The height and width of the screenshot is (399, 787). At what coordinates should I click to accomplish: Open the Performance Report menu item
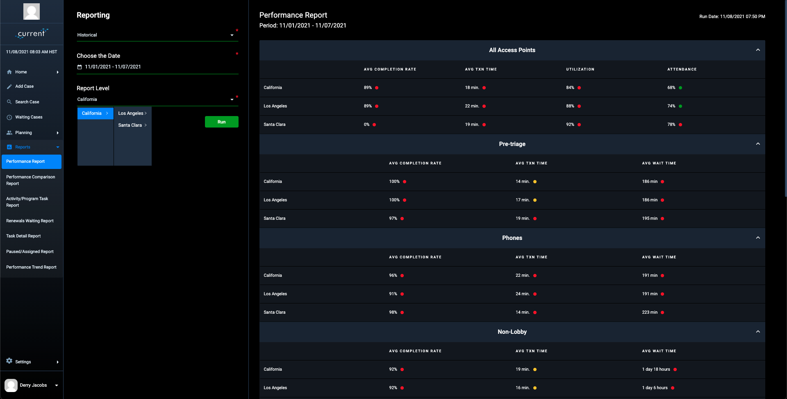[x=32, y=162]
